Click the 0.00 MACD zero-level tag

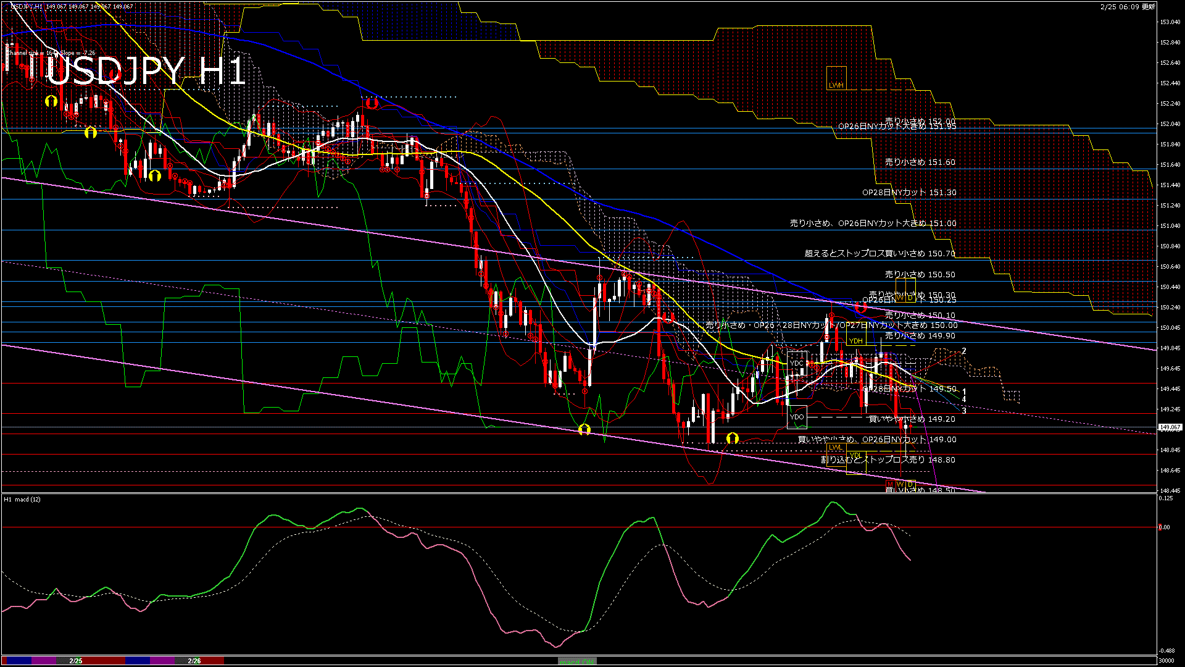pyautogui.click(x=1165, y=527)
